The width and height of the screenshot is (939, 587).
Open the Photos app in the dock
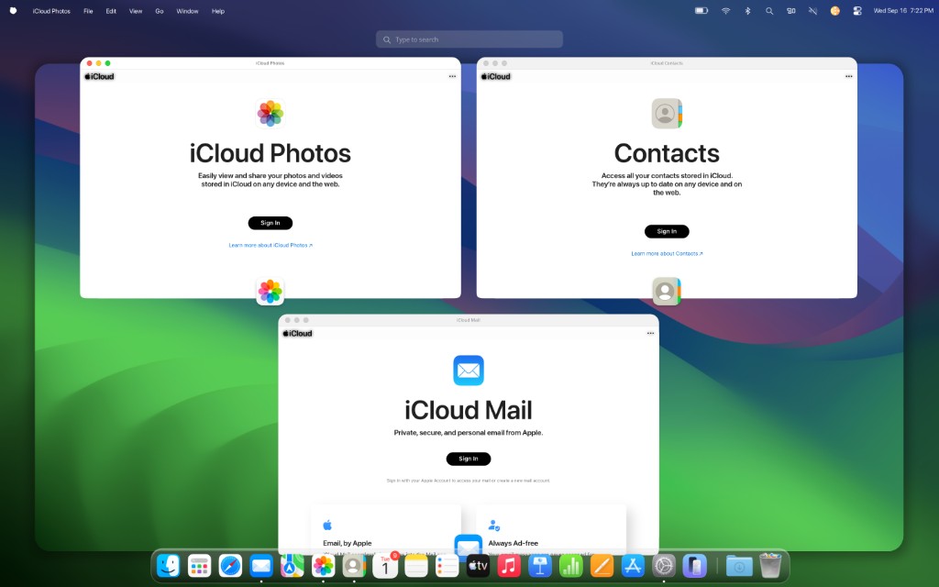point(324,565)
